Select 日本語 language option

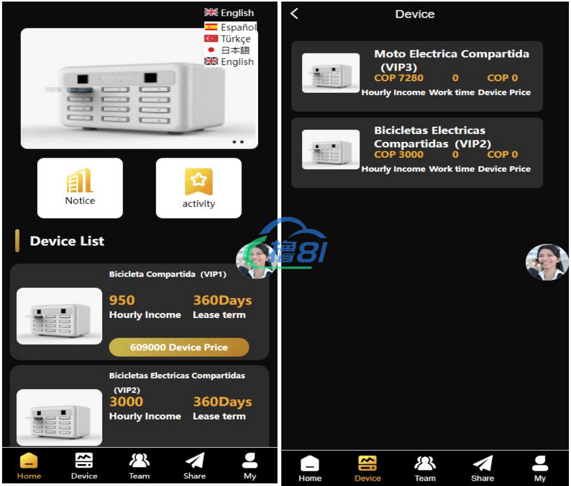point(228,50)
